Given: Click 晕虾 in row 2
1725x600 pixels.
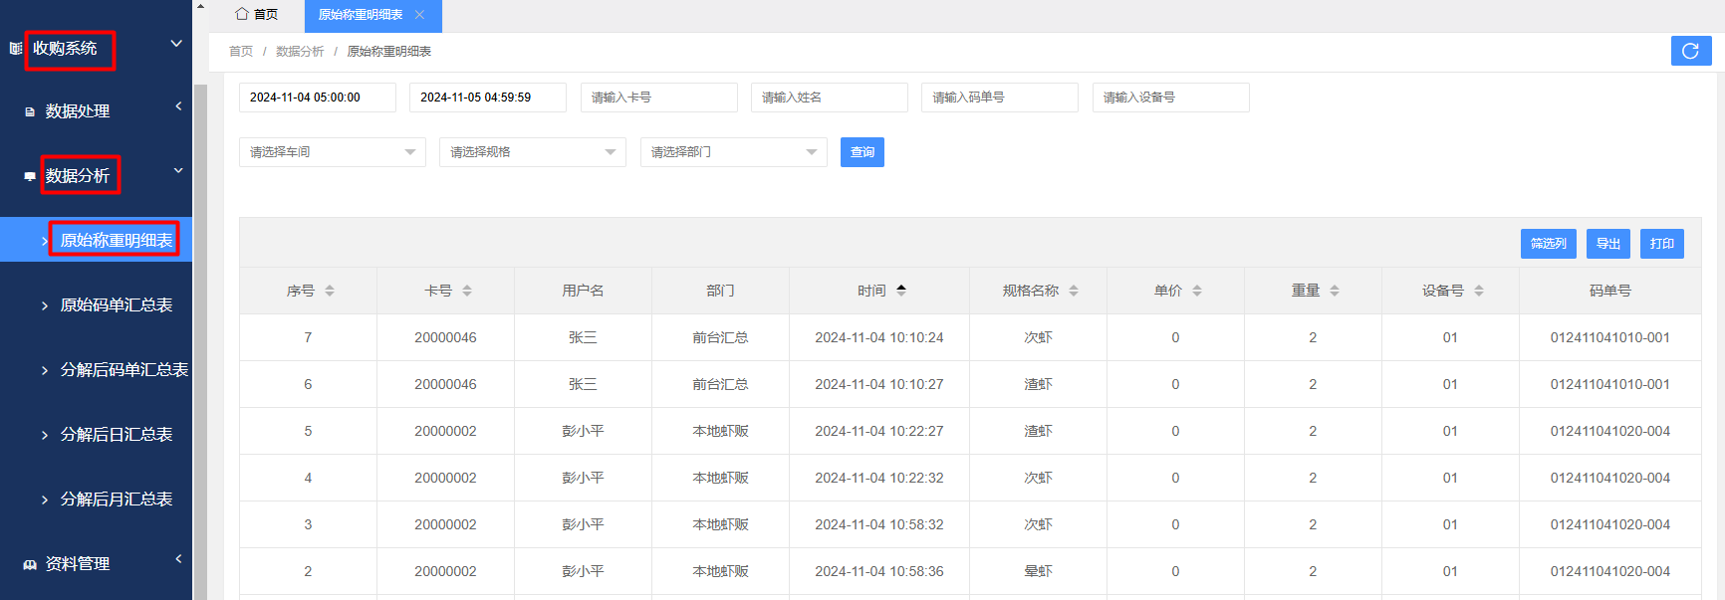Looking at the screenshot, I should (1038, 571).
